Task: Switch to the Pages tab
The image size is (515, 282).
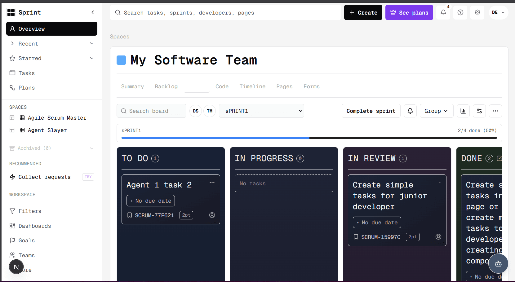Action: pos(284,86)
